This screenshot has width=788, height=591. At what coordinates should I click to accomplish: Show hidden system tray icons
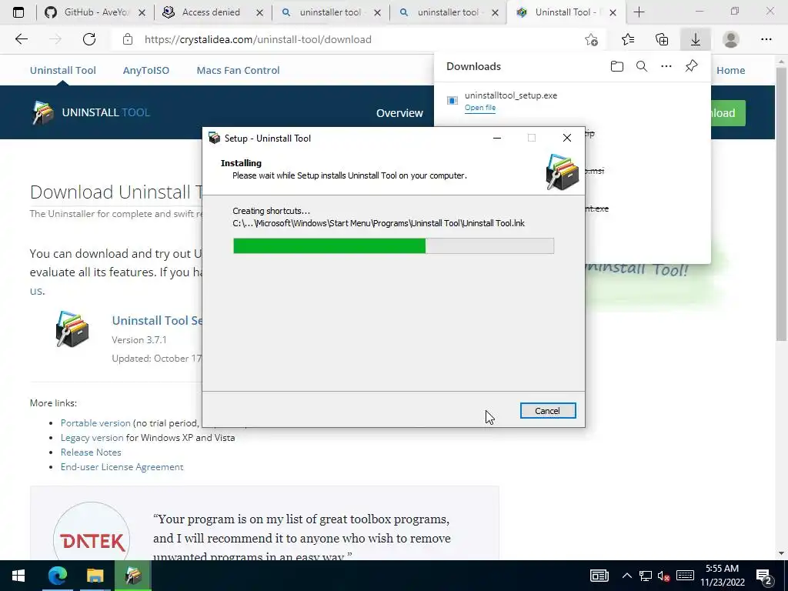coord(626,576)
